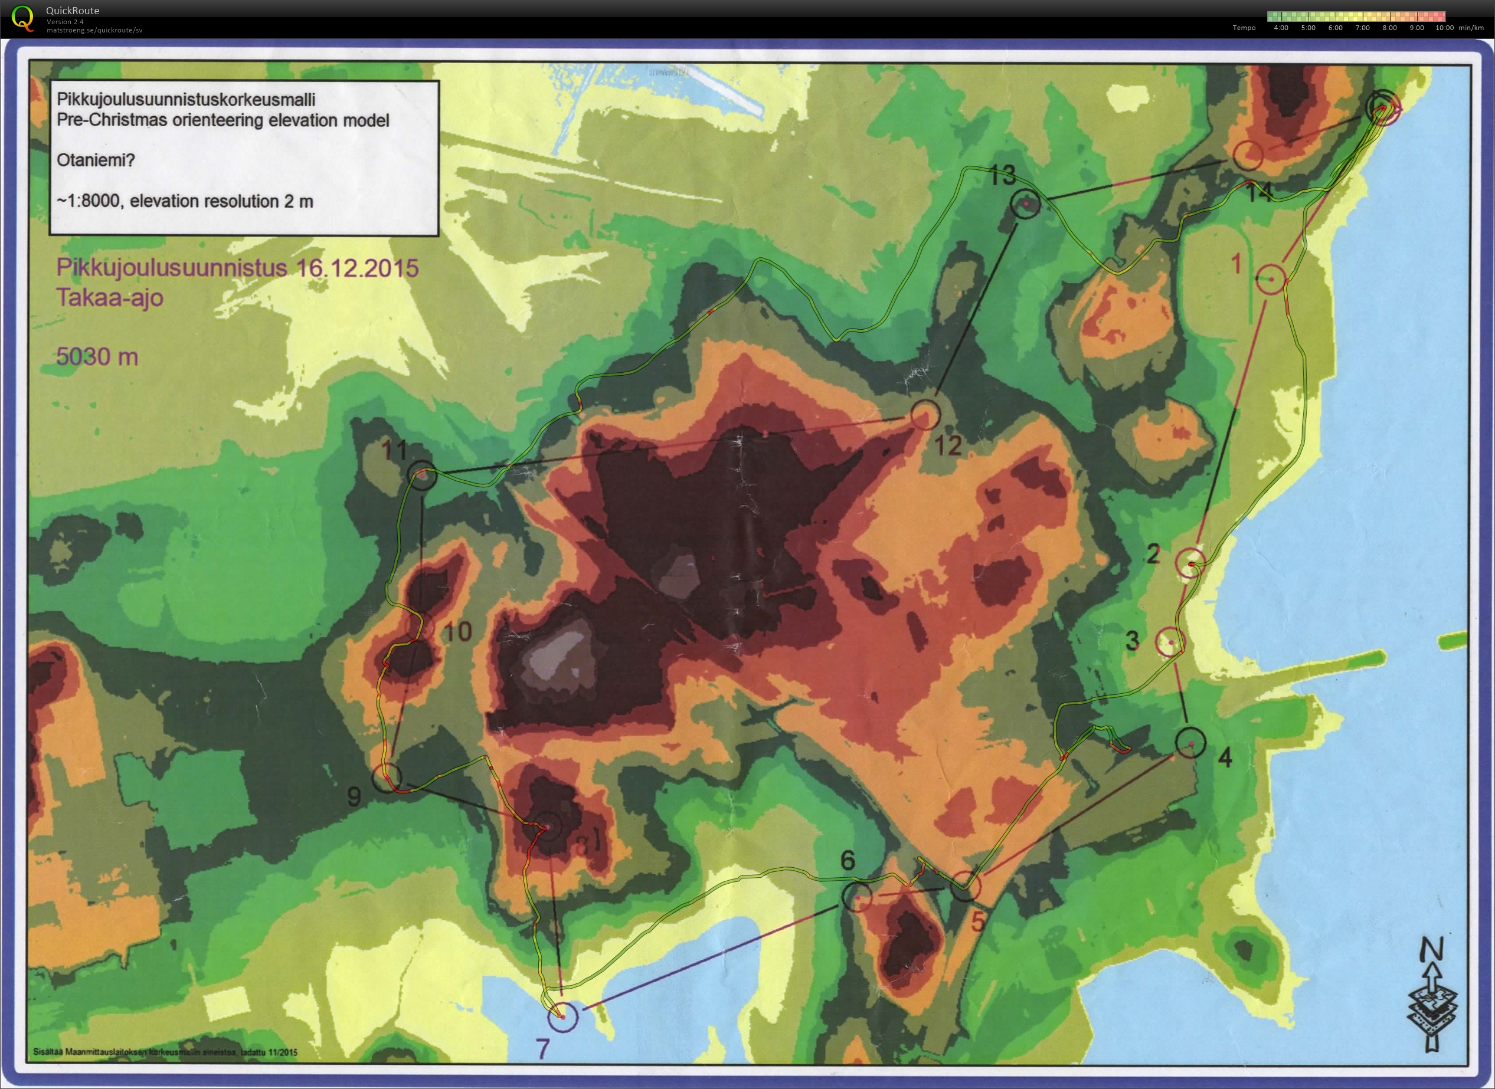
Task: Click the QuickRoute Q logo icon
Action: [23, 17]
